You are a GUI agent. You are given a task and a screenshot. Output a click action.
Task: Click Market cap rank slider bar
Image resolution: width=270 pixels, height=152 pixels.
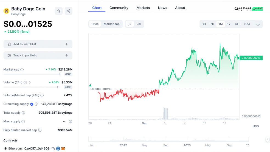pyautogui.click(x=32, y=74)
